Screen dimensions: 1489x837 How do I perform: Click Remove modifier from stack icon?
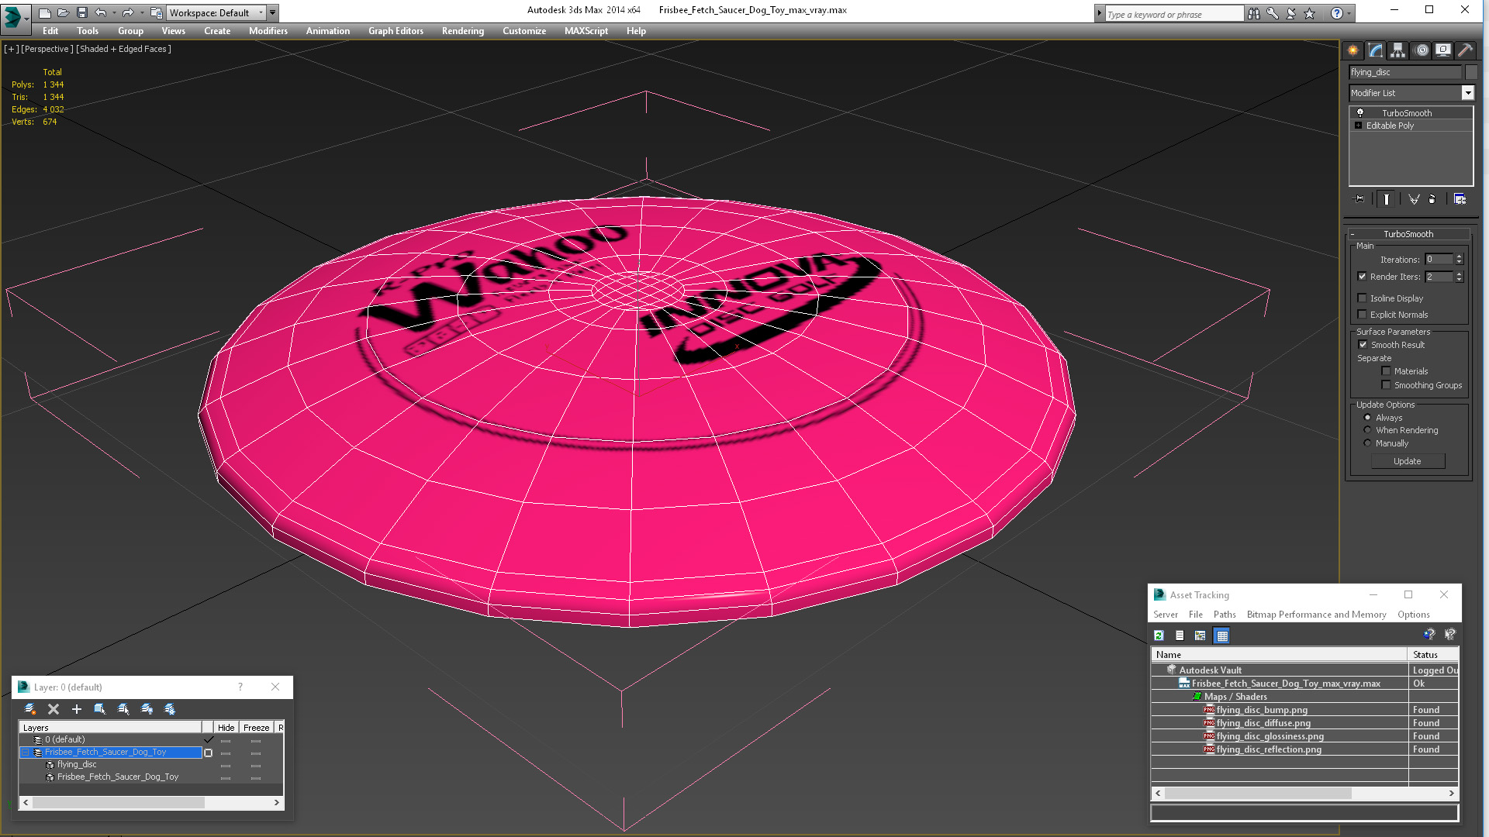pos(1432,199)
